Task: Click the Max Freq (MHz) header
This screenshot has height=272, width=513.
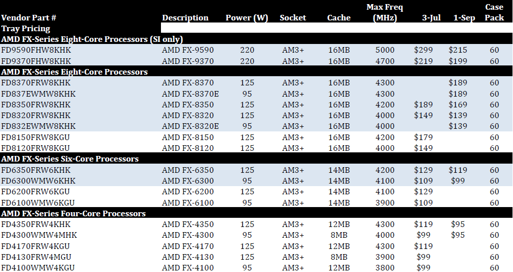Action: 385,12
